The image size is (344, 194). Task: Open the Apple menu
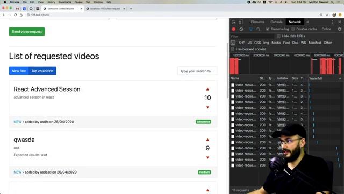point(5,2)
